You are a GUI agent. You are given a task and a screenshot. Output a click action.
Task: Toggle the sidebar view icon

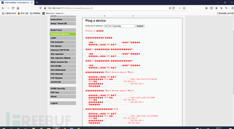pos(212,8)
